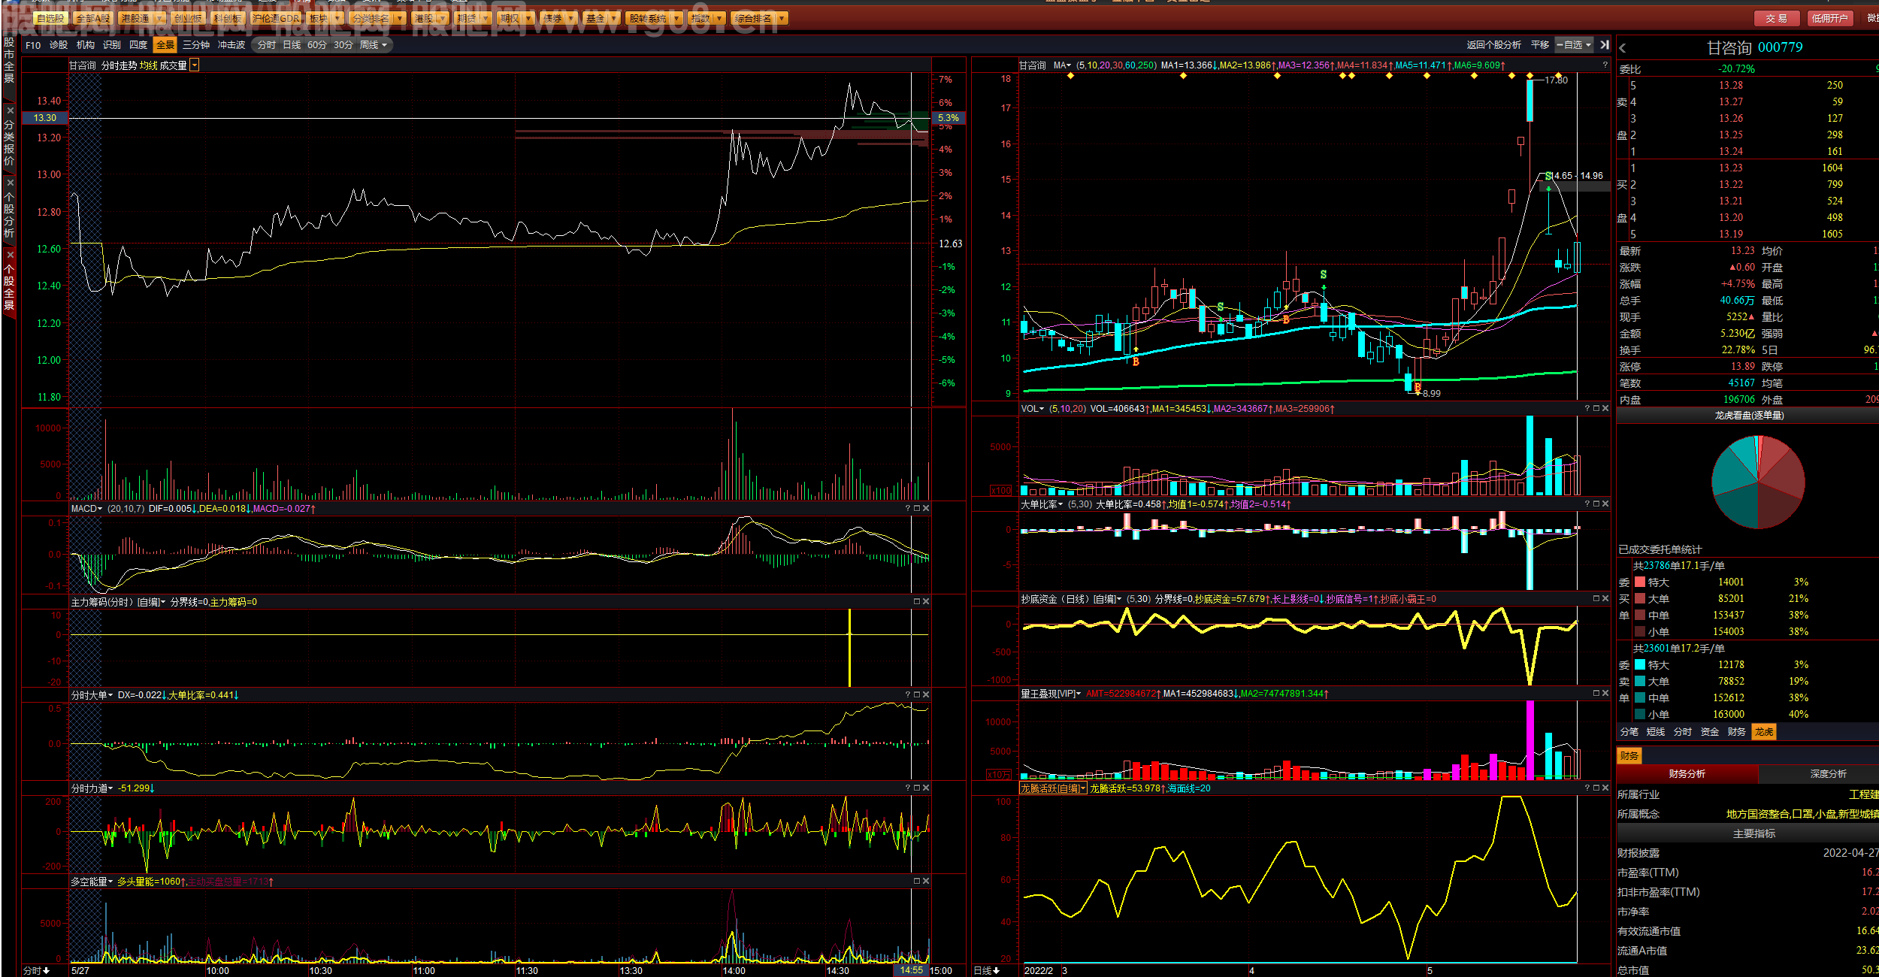Close the daily VOL indicator panel
The height and width of the screenshot is (977, 1879).
click(1605, 409)
